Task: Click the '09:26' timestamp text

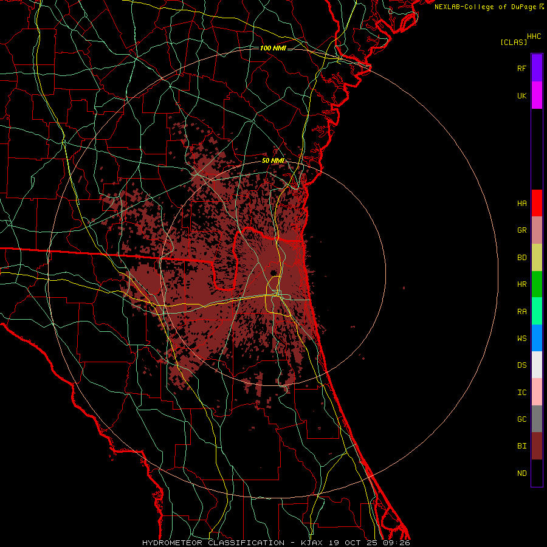Action: click(x=397, y=543)
